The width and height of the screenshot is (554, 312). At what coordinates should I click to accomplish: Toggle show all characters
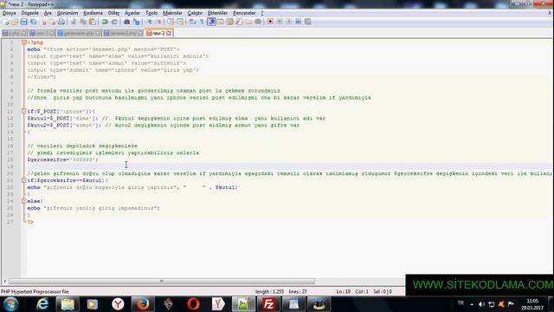(x=202, y=22)
